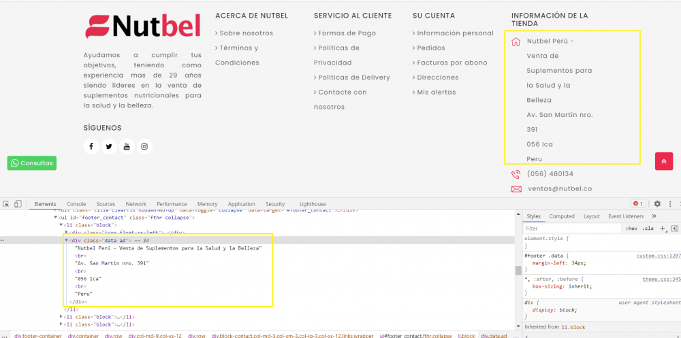Click the Styles Filter input field

tap(573, 229)
